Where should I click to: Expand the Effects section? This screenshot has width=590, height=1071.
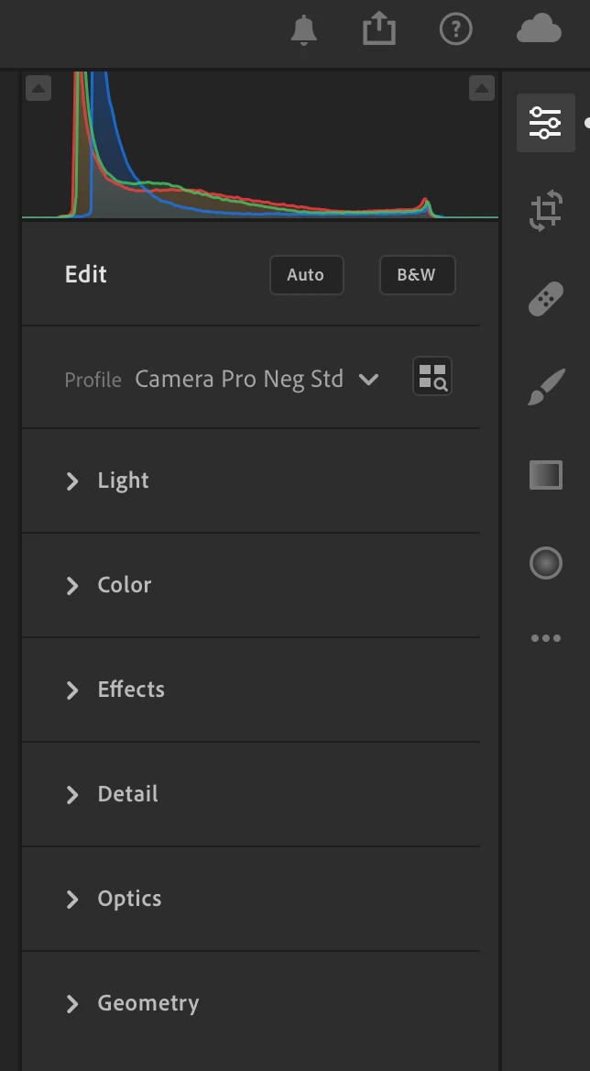point(130,690)
